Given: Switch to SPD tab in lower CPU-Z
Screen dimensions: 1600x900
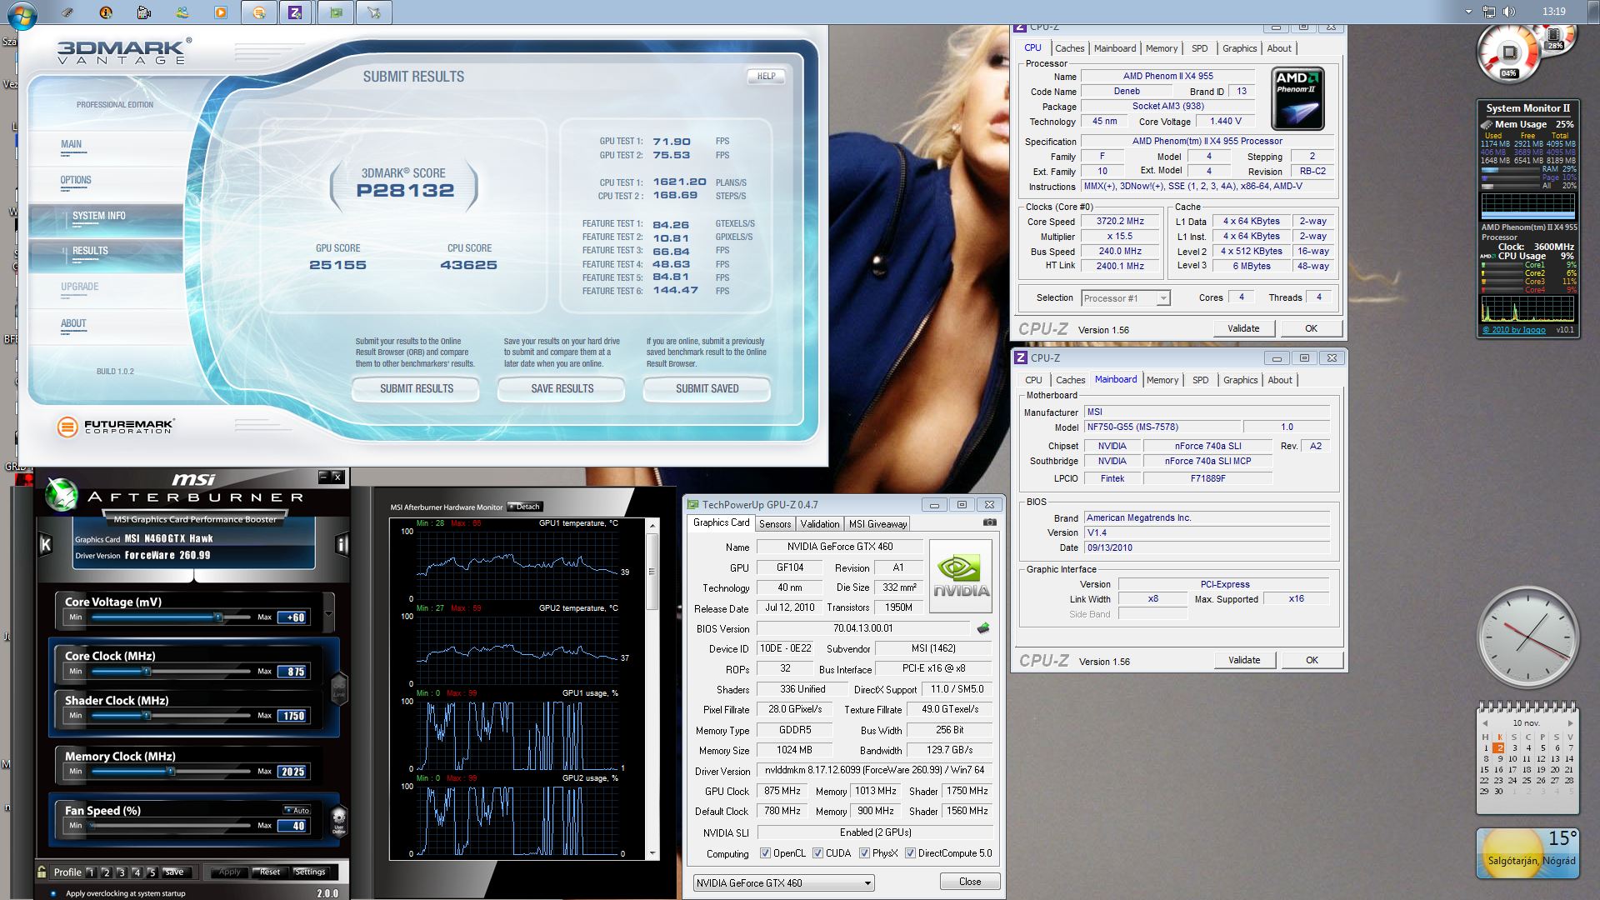Looking at the screenshot, I should (x=1200, y=380).
